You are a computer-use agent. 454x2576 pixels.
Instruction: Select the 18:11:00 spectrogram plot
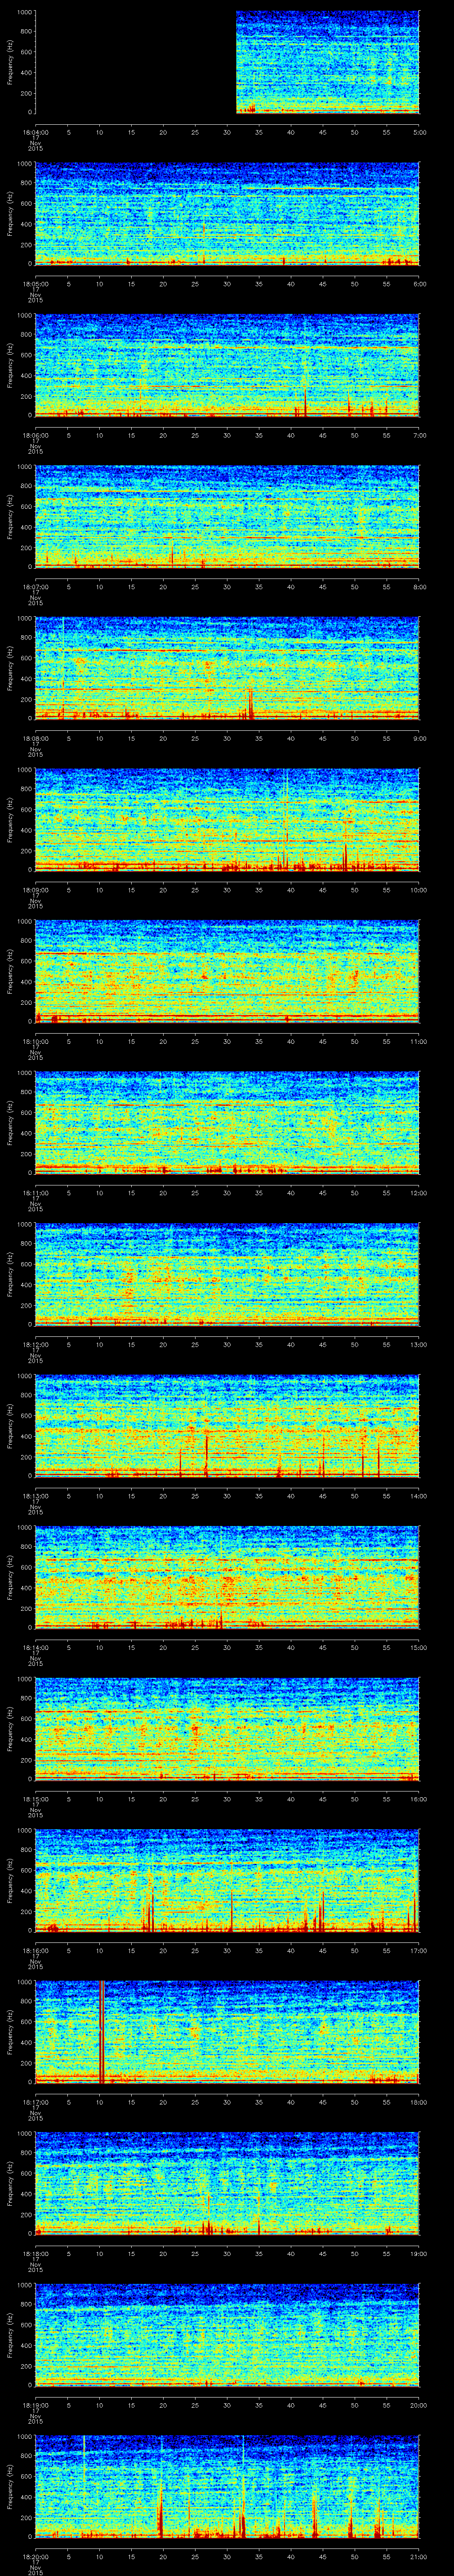[227, 1123]
